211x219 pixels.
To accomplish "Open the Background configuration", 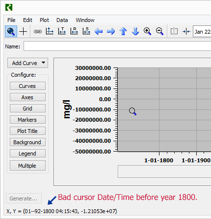I will coord(27,142).
